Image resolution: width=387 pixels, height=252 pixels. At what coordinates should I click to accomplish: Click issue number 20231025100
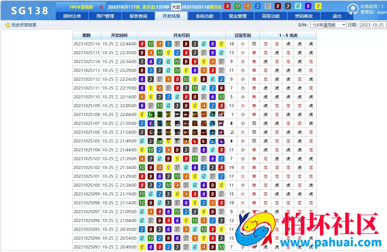coord(87,185)
